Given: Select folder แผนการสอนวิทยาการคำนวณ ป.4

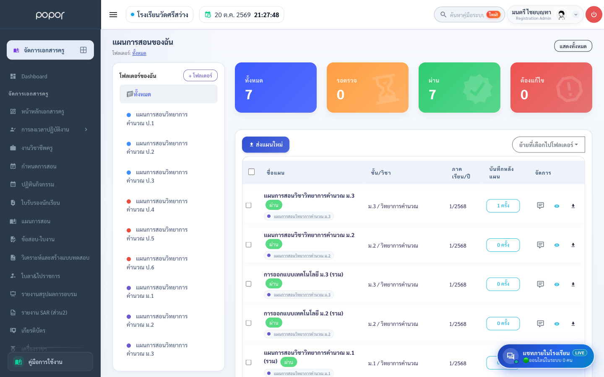Looking at the screenshot, I should point(169,205).
